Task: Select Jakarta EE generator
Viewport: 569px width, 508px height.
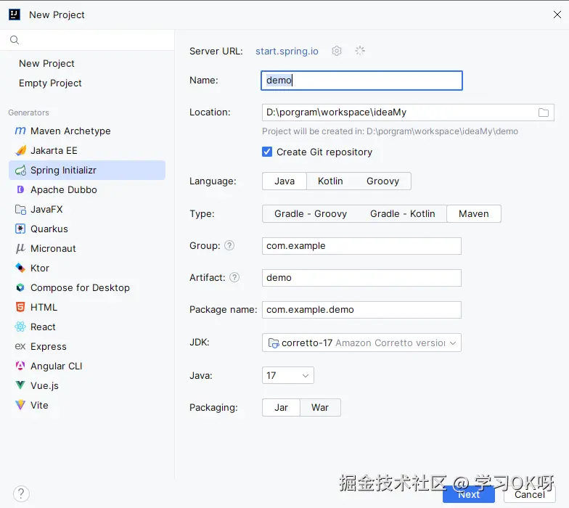Action: pos(87,150)
